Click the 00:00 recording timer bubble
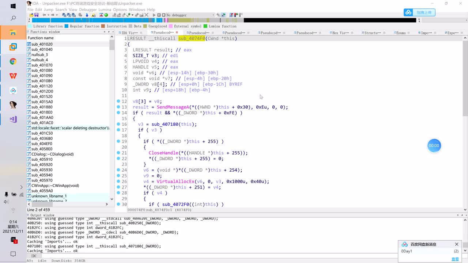 434,145
